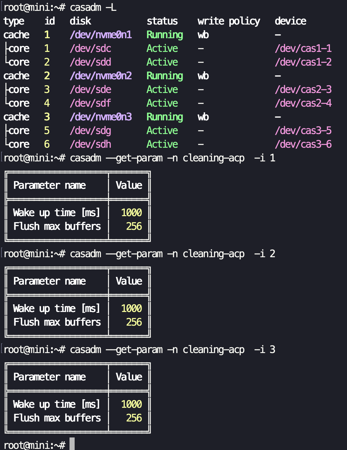Image resolution: width=347 pixels, height=450 pixels.
Task: Select the /dev/sdd core disk text
Action: (x=91, y=62)
